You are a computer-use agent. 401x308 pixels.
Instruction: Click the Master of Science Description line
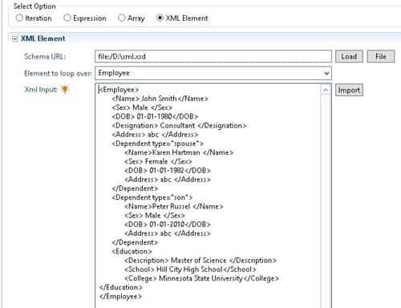click(200, 261)
